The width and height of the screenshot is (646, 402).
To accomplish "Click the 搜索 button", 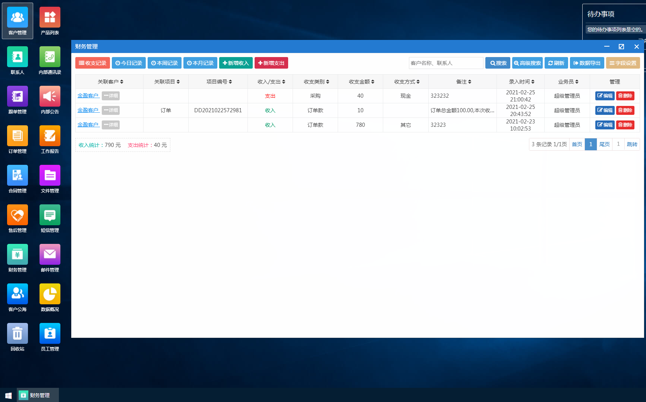I will click(x=498, y=63).
